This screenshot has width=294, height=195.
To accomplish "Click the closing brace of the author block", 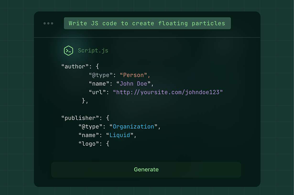I will [84, 101].
